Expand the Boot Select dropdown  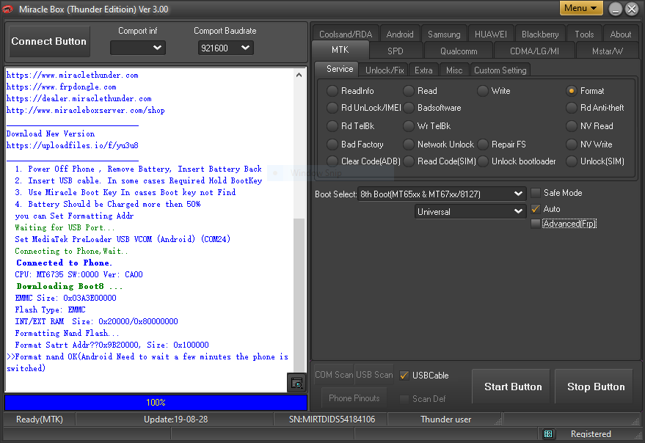tap(442, 194)
